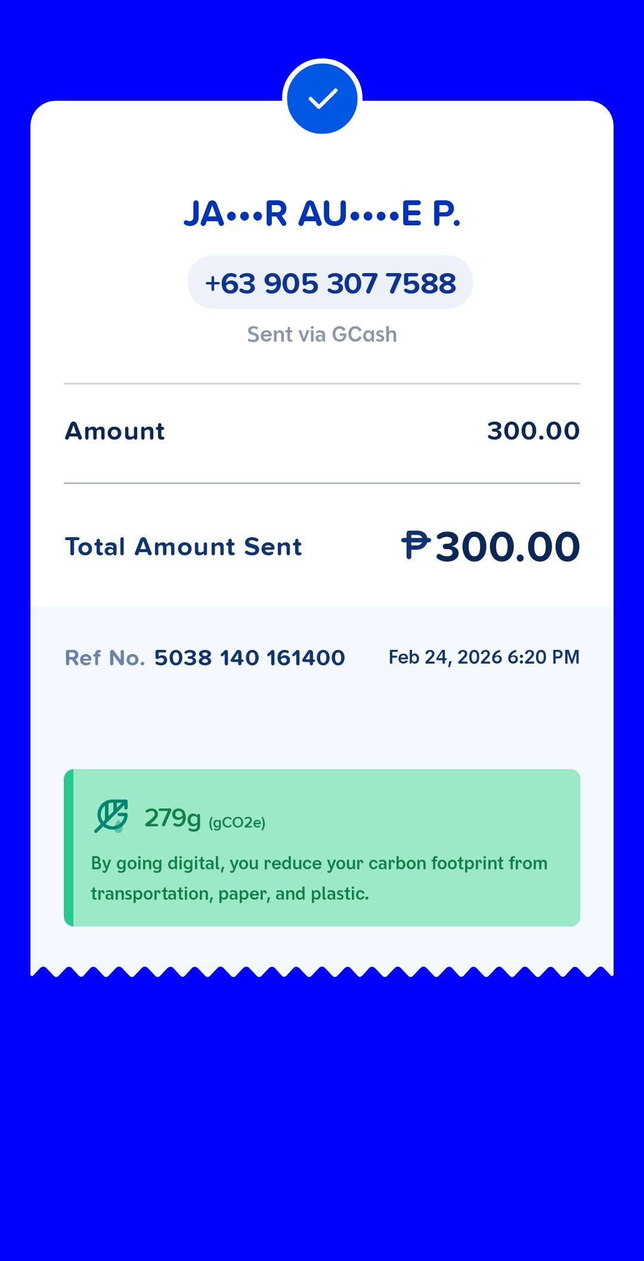The width and height of the screenshot is (644, 1261).
Task: Click the divider line above Amount row
Action: click(322, 384)
